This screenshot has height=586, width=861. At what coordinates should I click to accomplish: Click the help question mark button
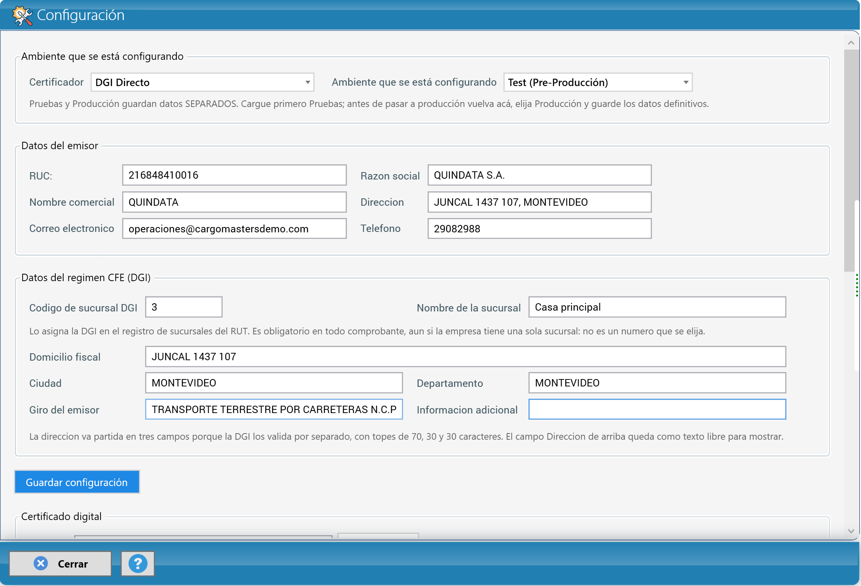point(138,563)
